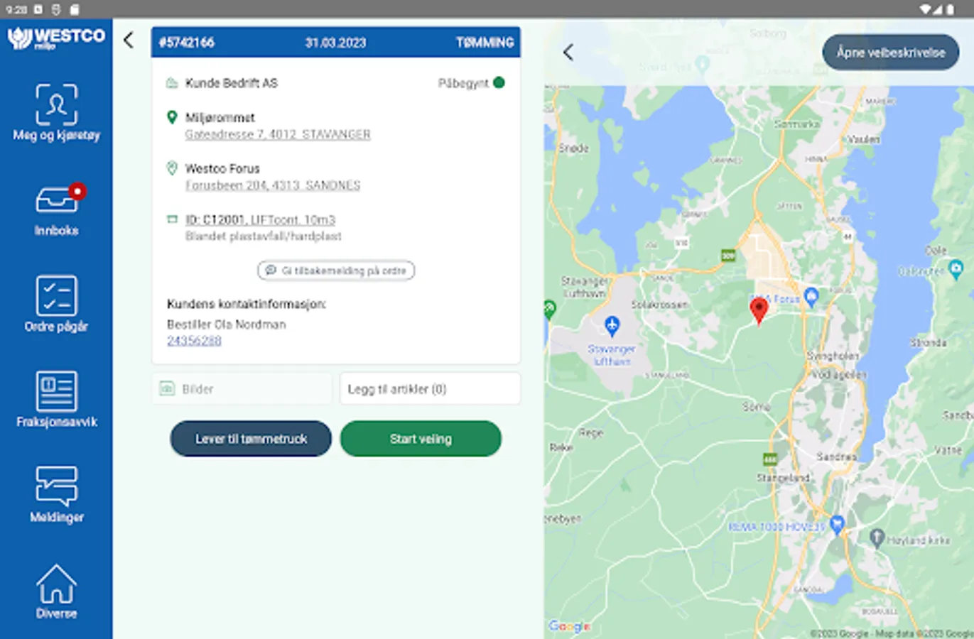The image size is (974, 639).
Task: Click Start veiing button
Action: (x=421, y=439)
